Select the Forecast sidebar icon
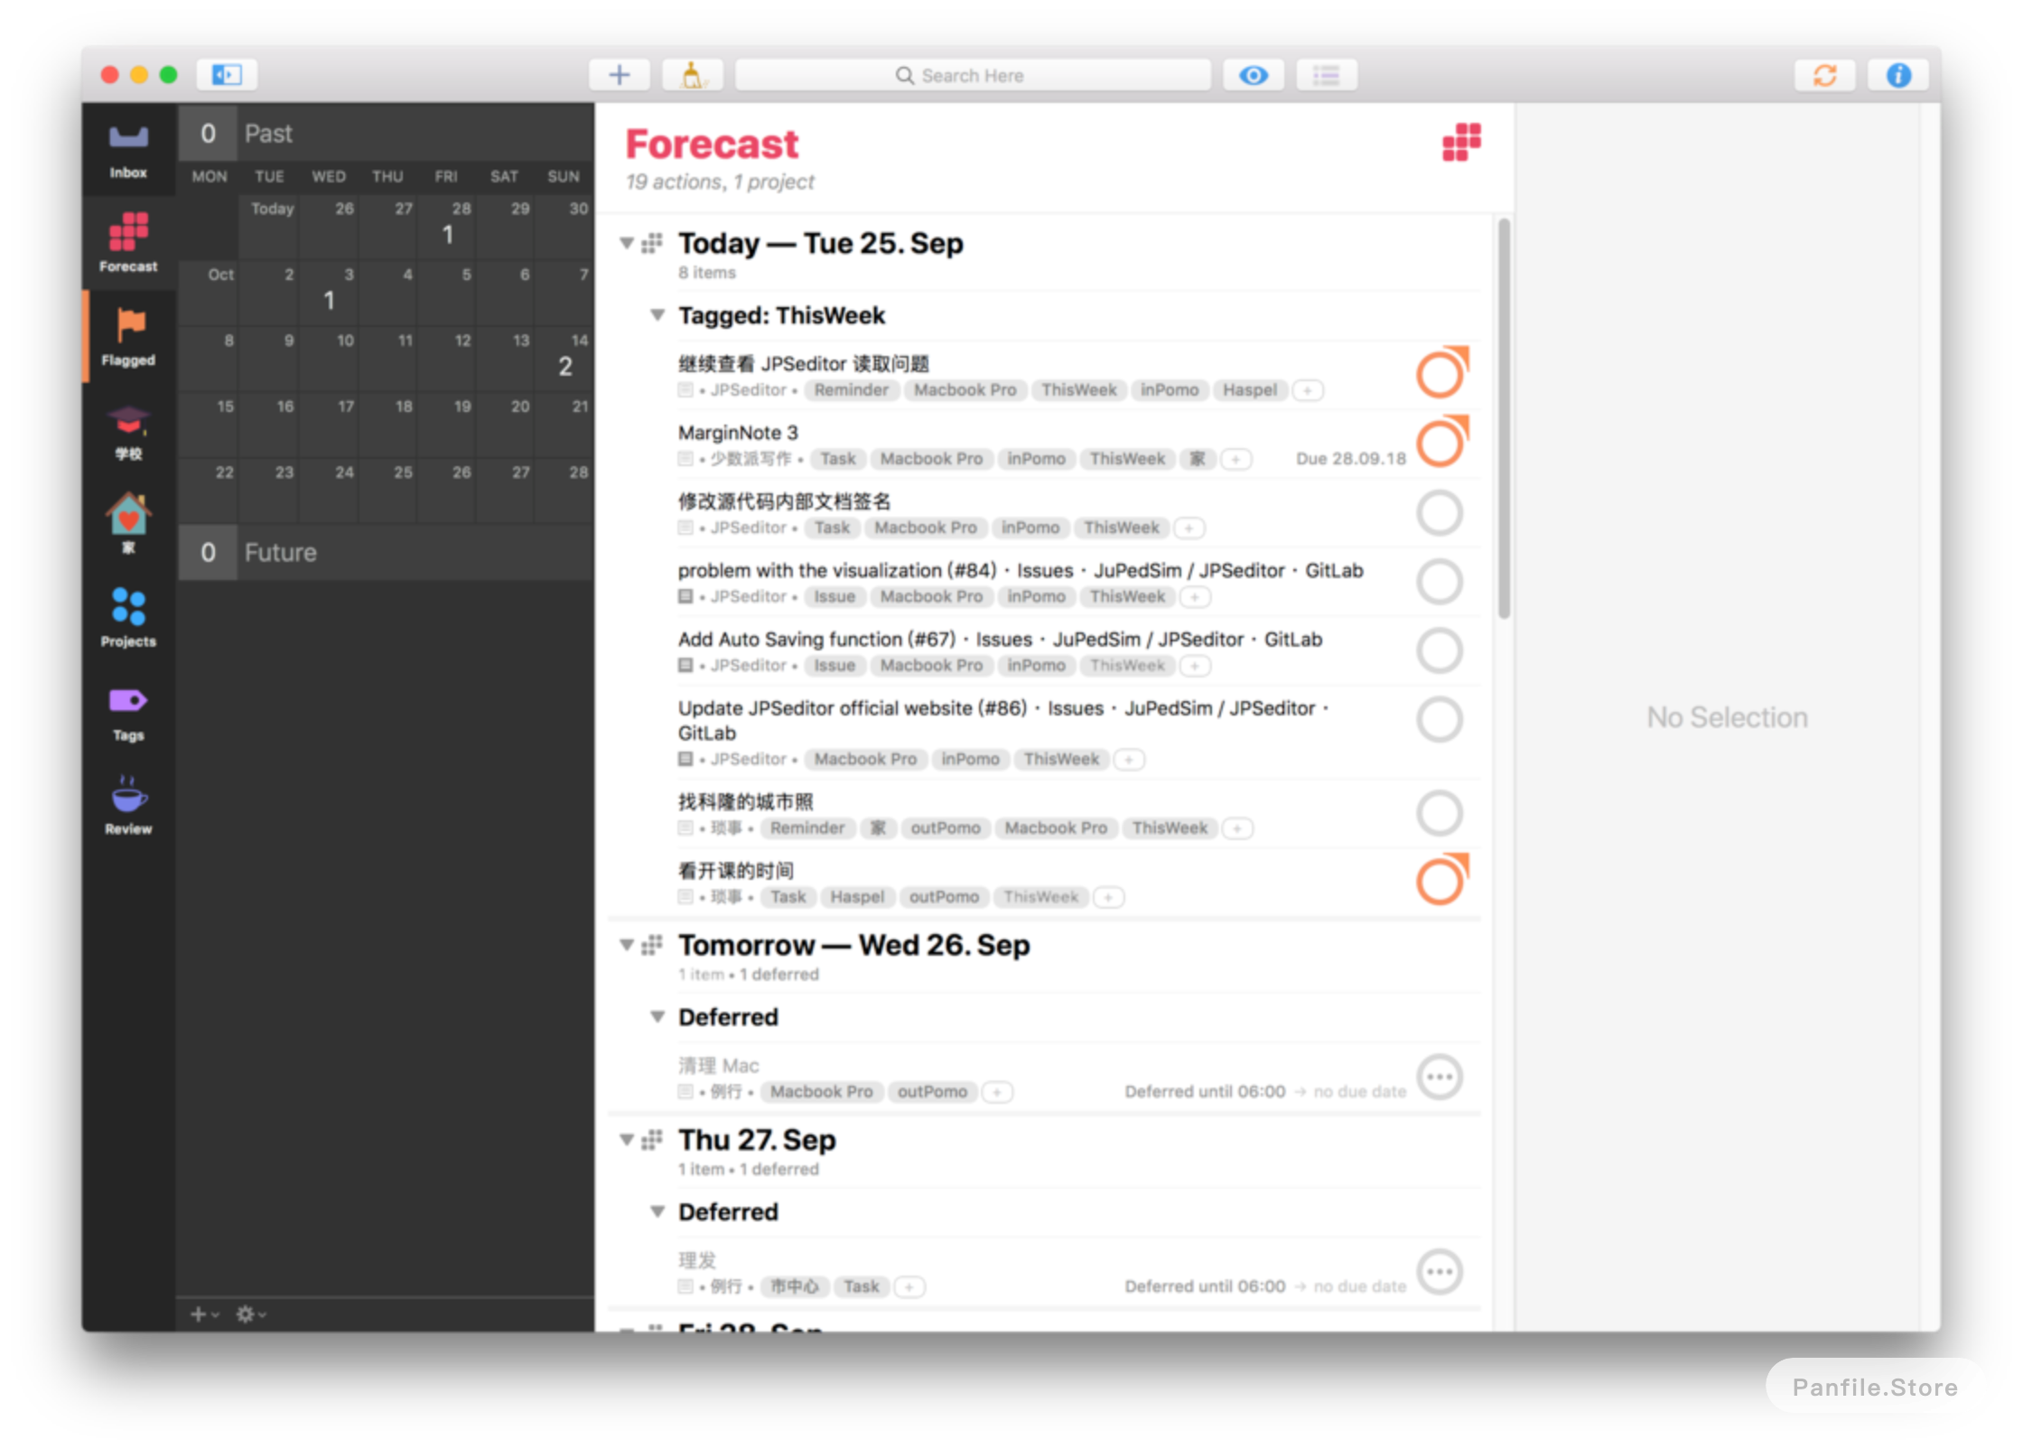2023x1449 pixels. click(128, 243)
